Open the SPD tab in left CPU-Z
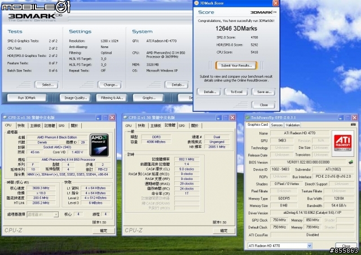This screenshot has width=361, height=255. pyautogui.click(x=61, y=126)
